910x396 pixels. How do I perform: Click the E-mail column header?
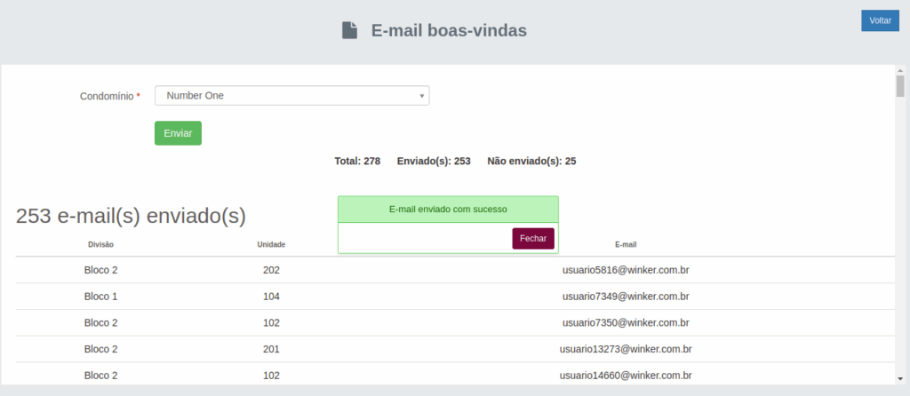[x=626, y=245]
